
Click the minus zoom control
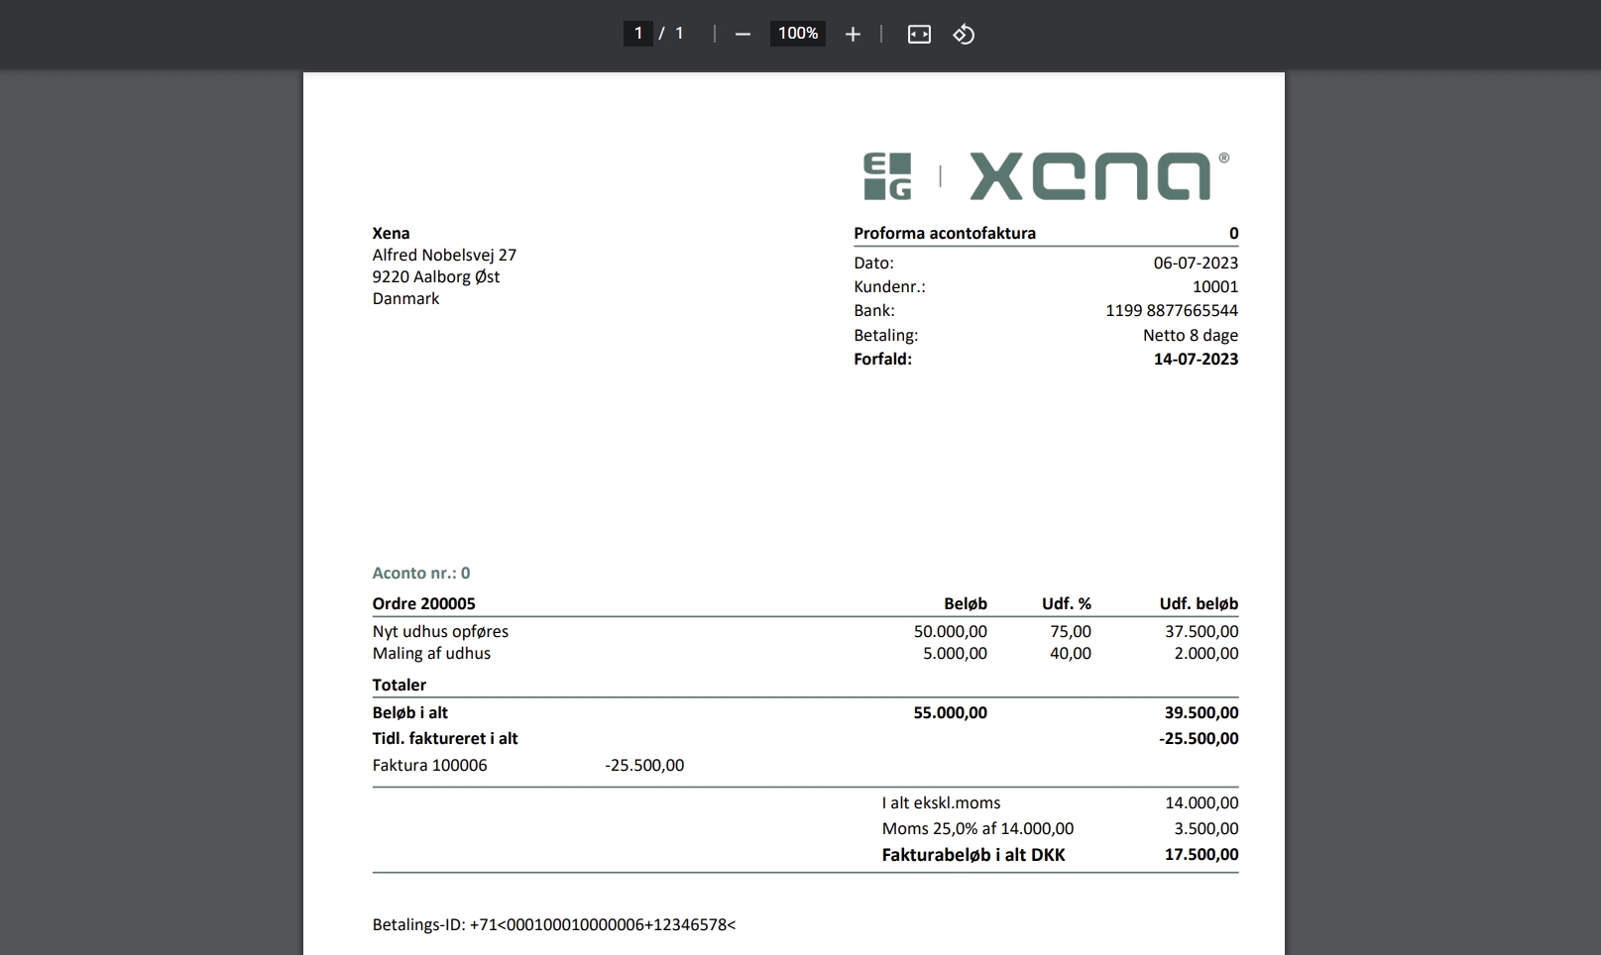742,33
